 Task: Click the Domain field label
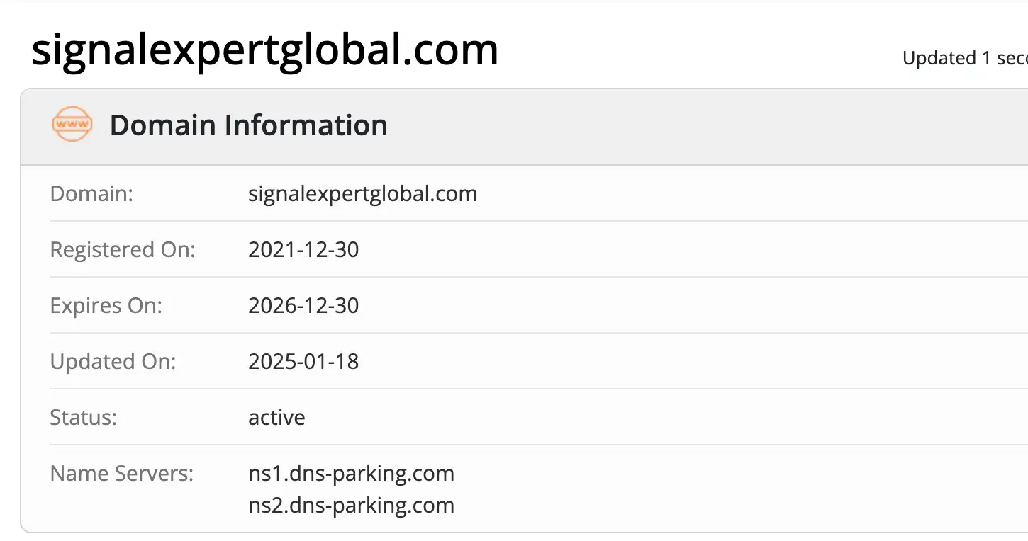pos(91,193)
